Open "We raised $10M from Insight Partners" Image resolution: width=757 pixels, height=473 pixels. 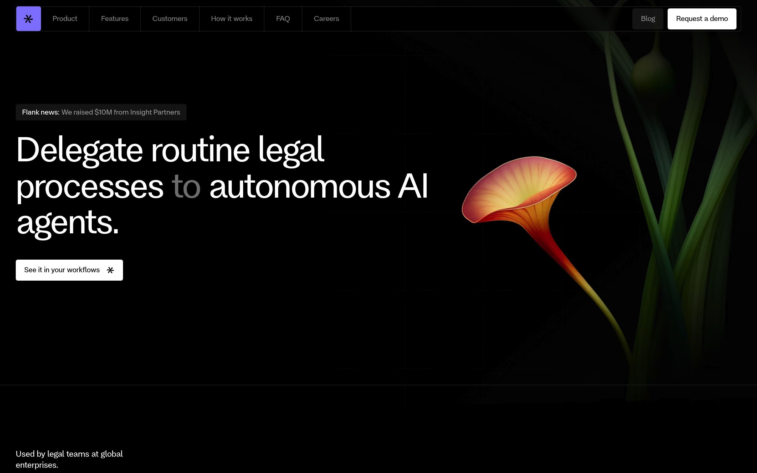point(121,112)
